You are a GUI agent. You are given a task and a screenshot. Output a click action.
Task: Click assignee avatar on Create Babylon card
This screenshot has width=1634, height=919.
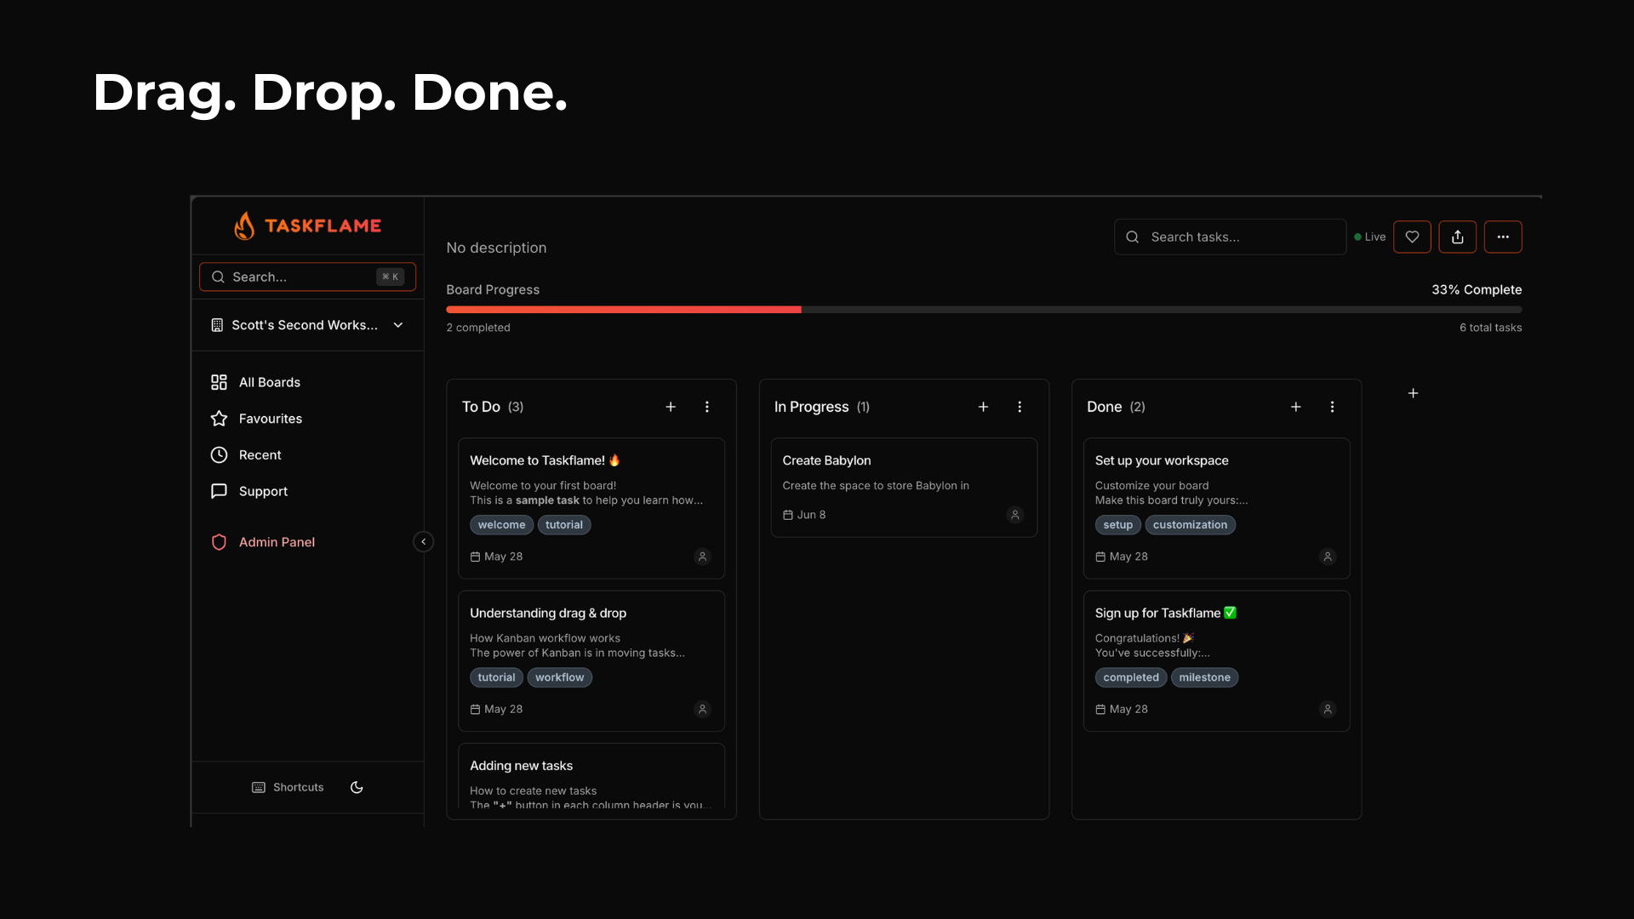click(x=1014, y=515)
